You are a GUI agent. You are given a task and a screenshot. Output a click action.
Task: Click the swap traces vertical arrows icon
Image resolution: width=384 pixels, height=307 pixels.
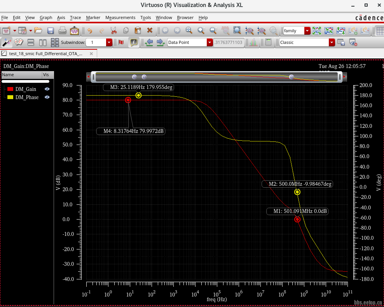click(340, 31)
